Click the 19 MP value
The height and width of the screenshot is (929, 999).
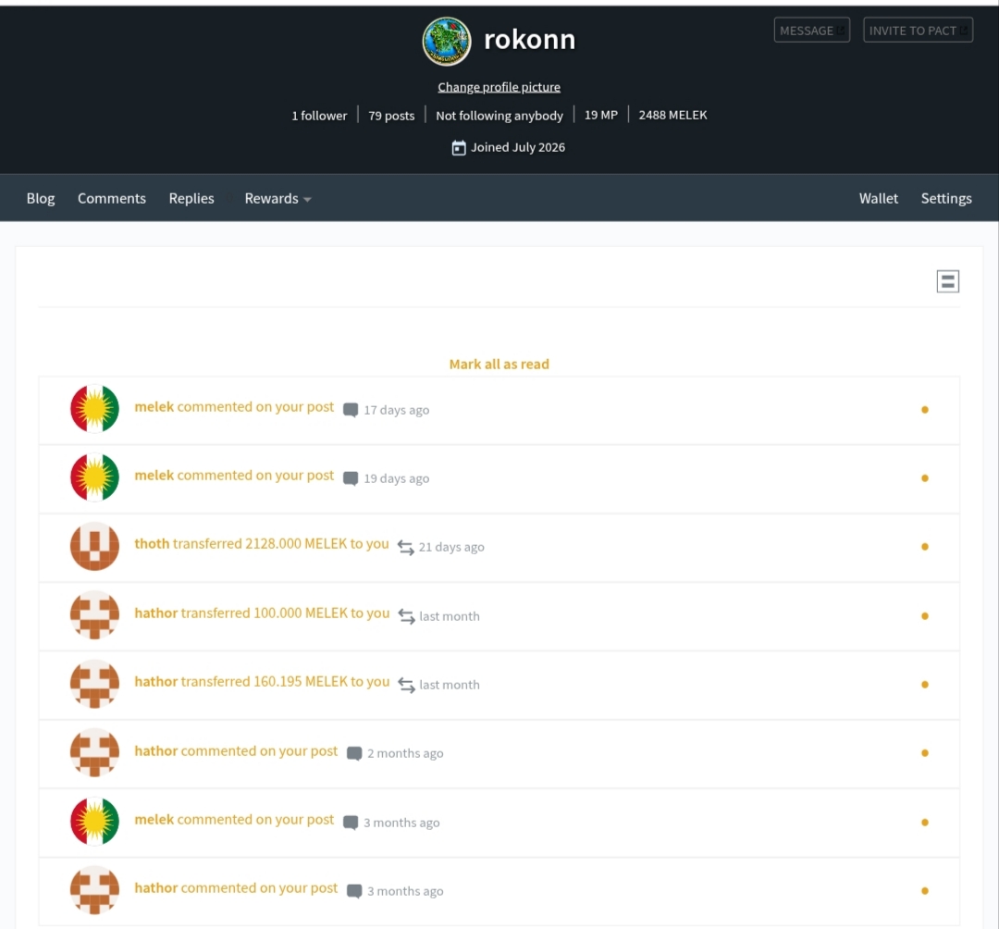(x=601, y=116)
